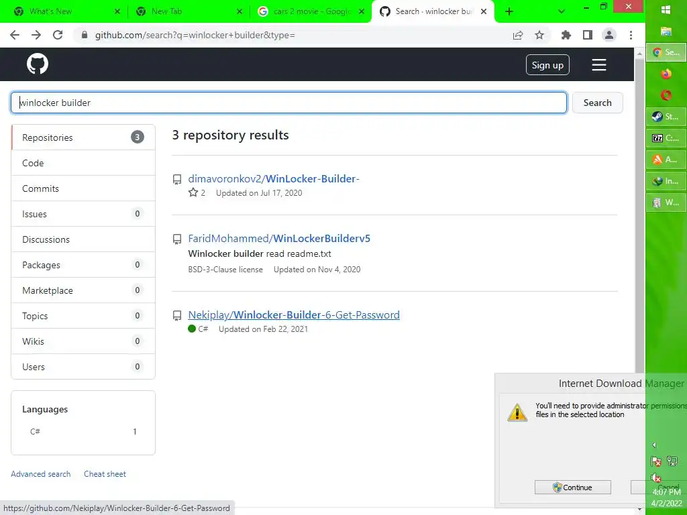The width and height of the screenshot is (687, 515).
Task: Open the Chrome extensions puzzle icon
Action: [x=566, y=35]
